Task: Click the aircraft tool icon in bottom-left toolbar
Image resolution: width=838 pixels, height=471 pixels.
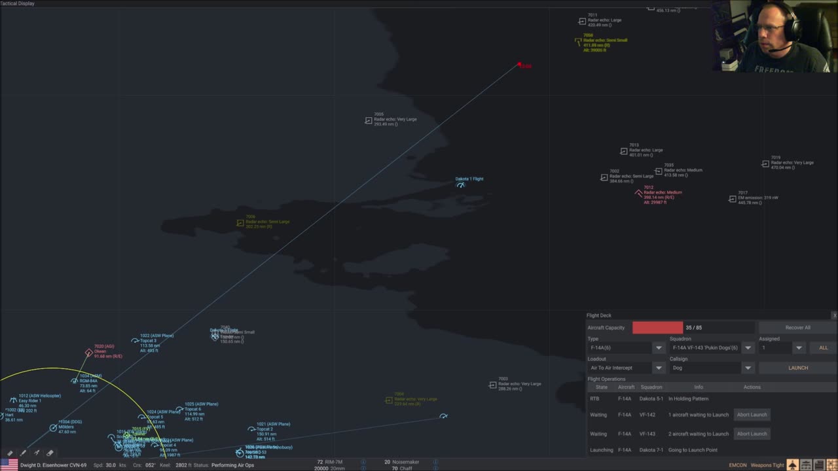Action: click(x=37, y=453)
